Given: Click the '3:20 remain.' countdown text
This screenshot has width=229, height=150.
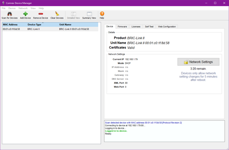Looking at the screenshot, I should 198,69.
